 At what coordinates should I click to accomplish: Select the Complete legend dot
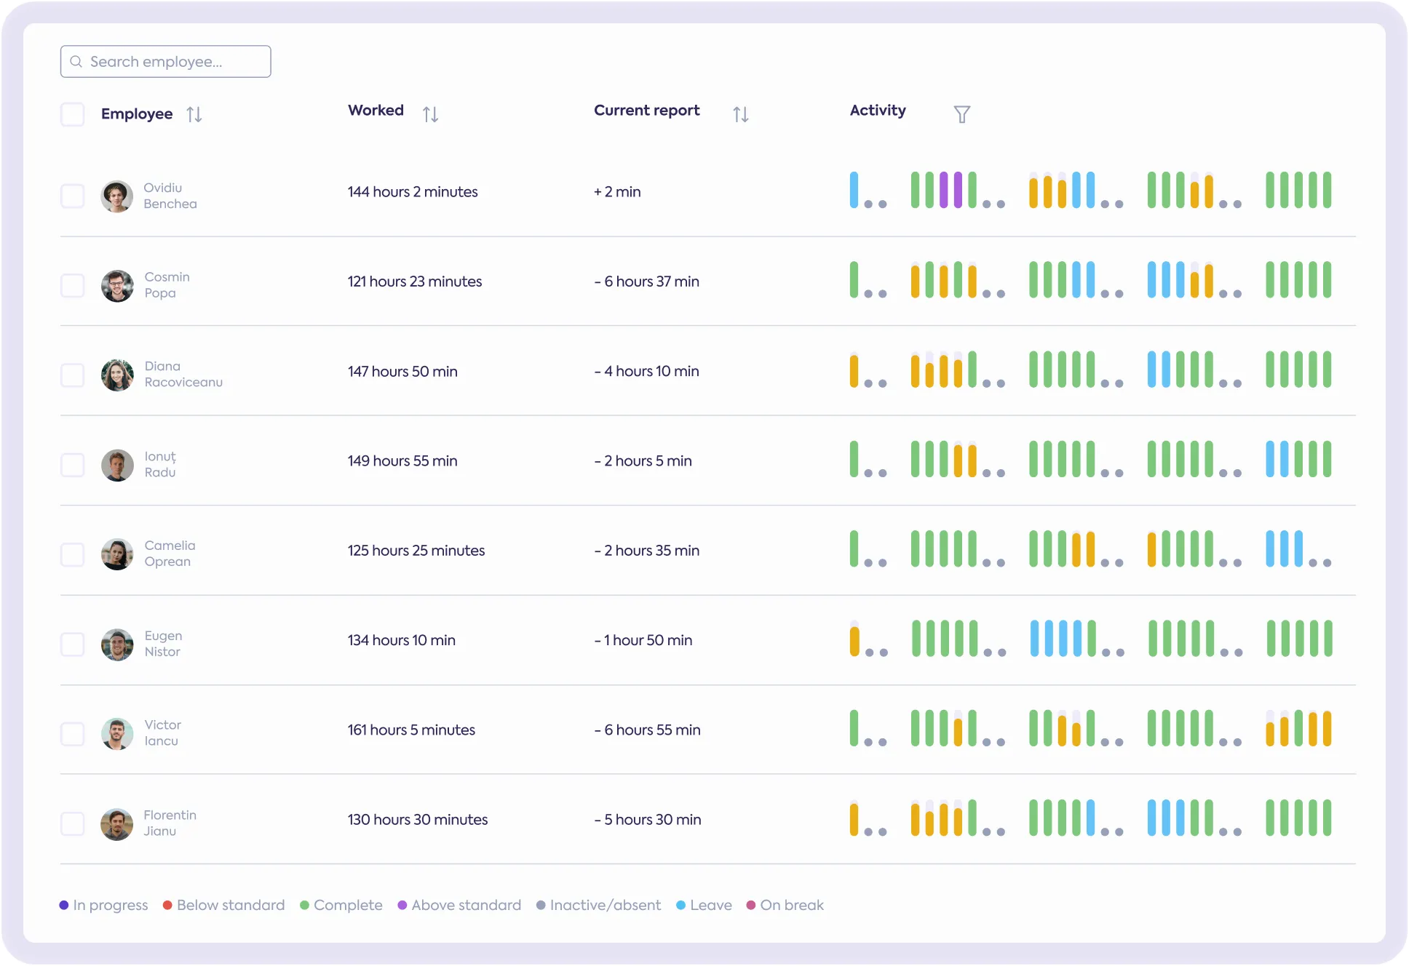304,905
